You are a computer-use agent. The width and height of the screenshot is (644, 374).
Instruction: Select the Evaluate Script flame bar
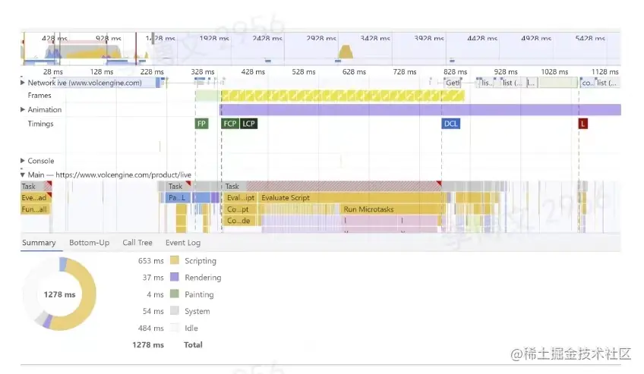click(x=351, y=198)
